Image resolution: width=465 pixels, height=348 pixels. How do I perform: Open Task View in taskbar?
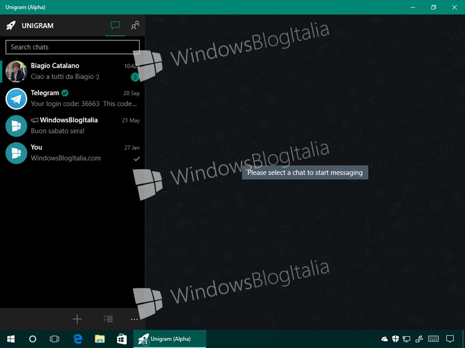coord(55,339)
